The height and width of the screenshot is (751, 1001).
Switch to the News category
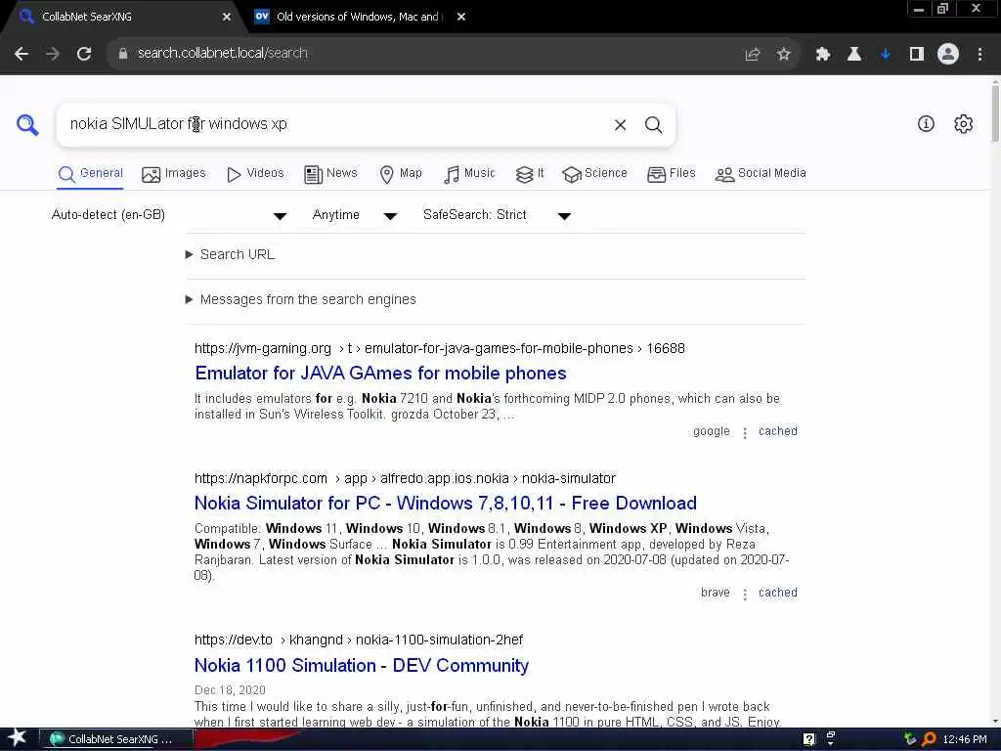tap(330, 174)
